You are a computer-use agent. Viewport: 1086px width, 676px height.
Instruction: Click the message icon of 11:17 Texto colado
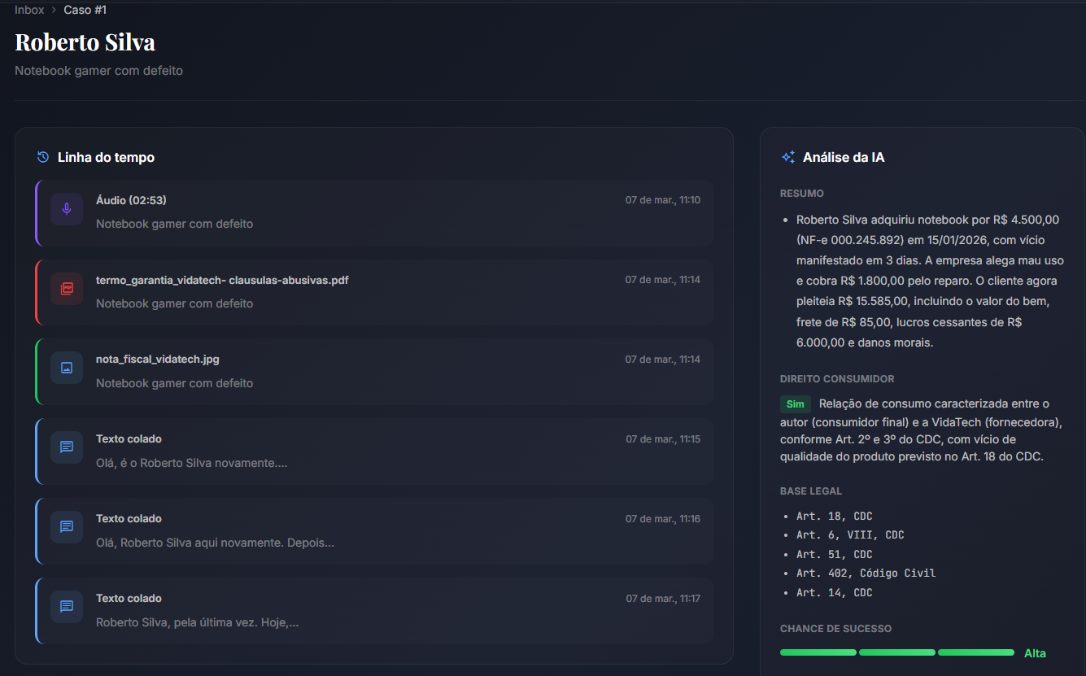click(x=67, y=607)
